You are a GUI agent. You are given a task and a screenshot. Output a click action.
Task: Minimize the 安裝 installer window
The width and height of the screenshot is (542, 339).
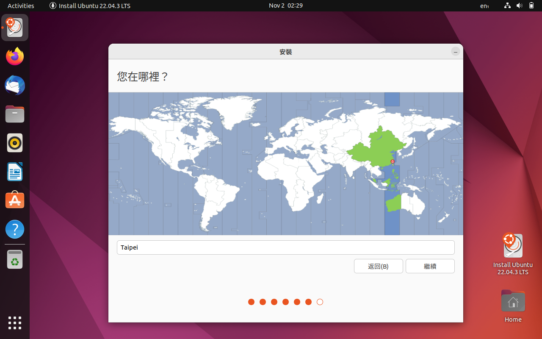tap(456, 52)
